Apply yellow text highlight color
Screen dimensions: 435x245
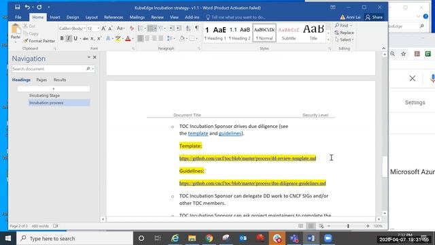[x=118, y=38]
